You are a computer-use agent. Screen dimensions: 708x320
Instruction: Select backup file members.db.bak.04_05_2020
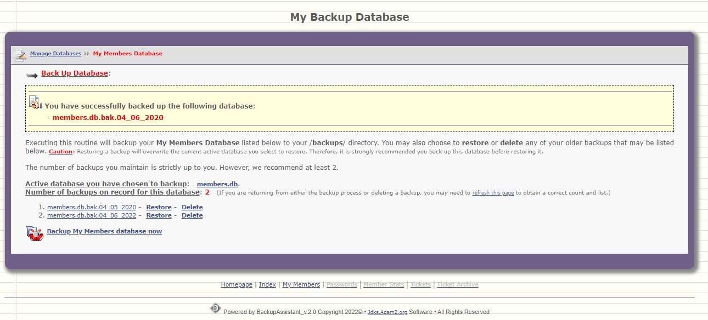click(91, 207)
